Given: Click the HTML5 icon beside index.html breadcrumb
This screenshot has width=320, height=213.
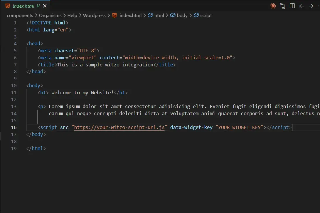Looking at the screenshot, I should [114, 15].
